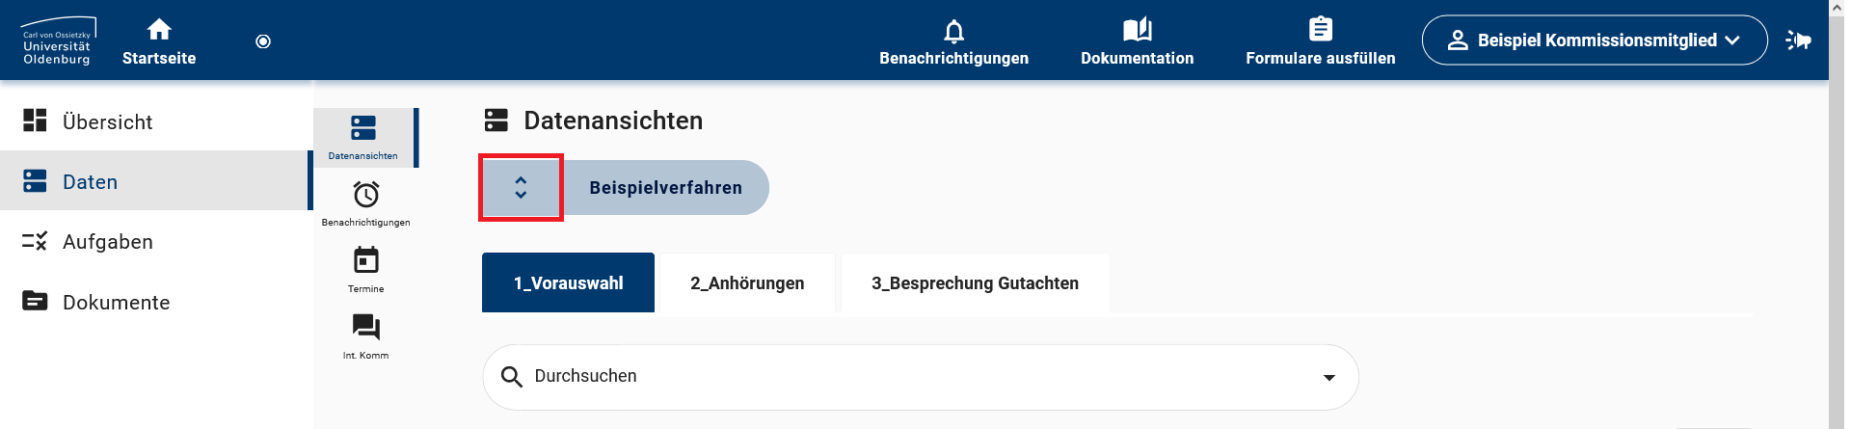Image resolution: width=1851 pixels, height=429 pixels.
Task: Open Benachrichtigungen alarm clock in submenu
Action: click(365, 196)
